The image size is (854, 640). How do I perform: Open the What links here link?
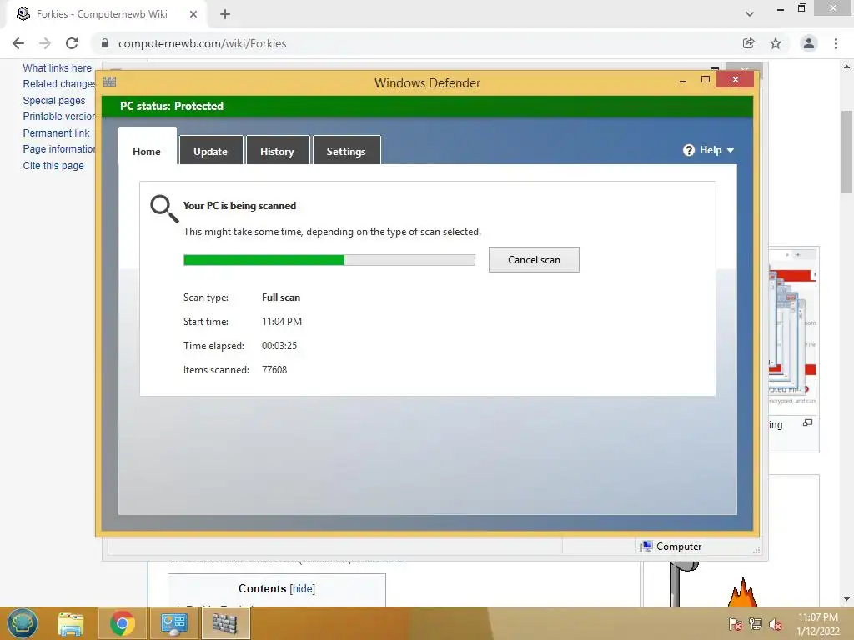(x=58, y=68)
